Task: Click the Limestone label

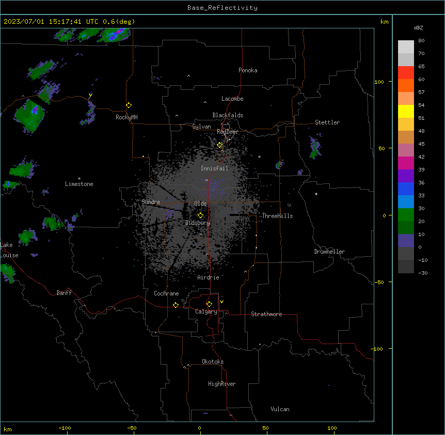Action: point(79,184)
